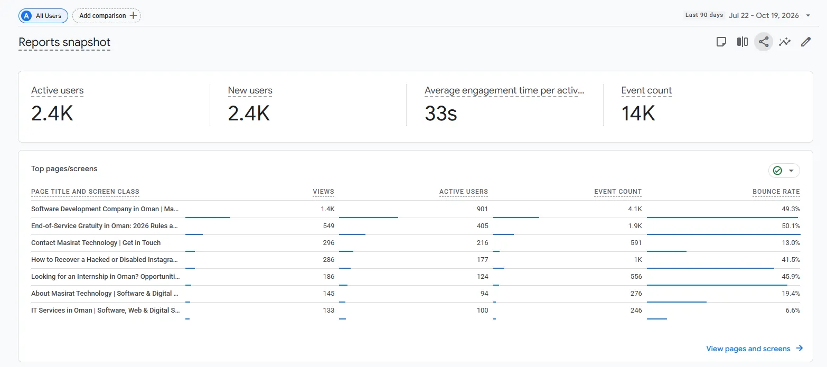This screenshot has width=827, height=367.
Task: Click the plus icon in Add comparison
Action: (x=134, y=16)
